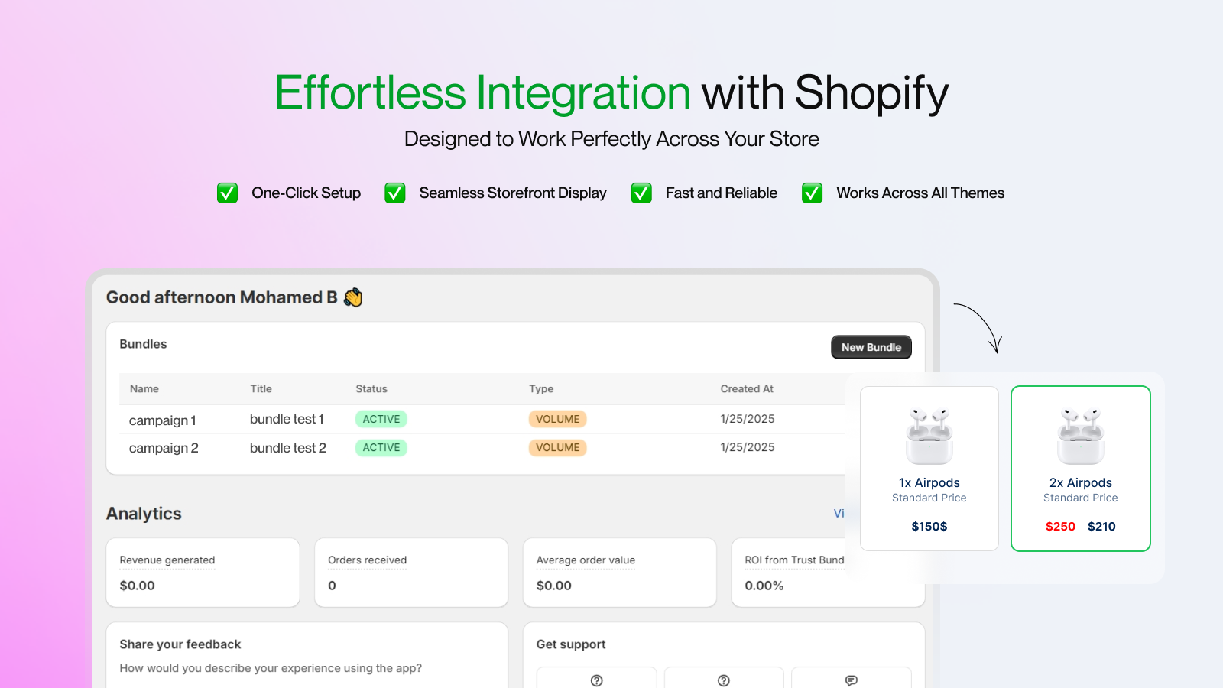Click the $0.00 value under Revenue generated
Screen dimensions: 1223x688
[137, 586]
